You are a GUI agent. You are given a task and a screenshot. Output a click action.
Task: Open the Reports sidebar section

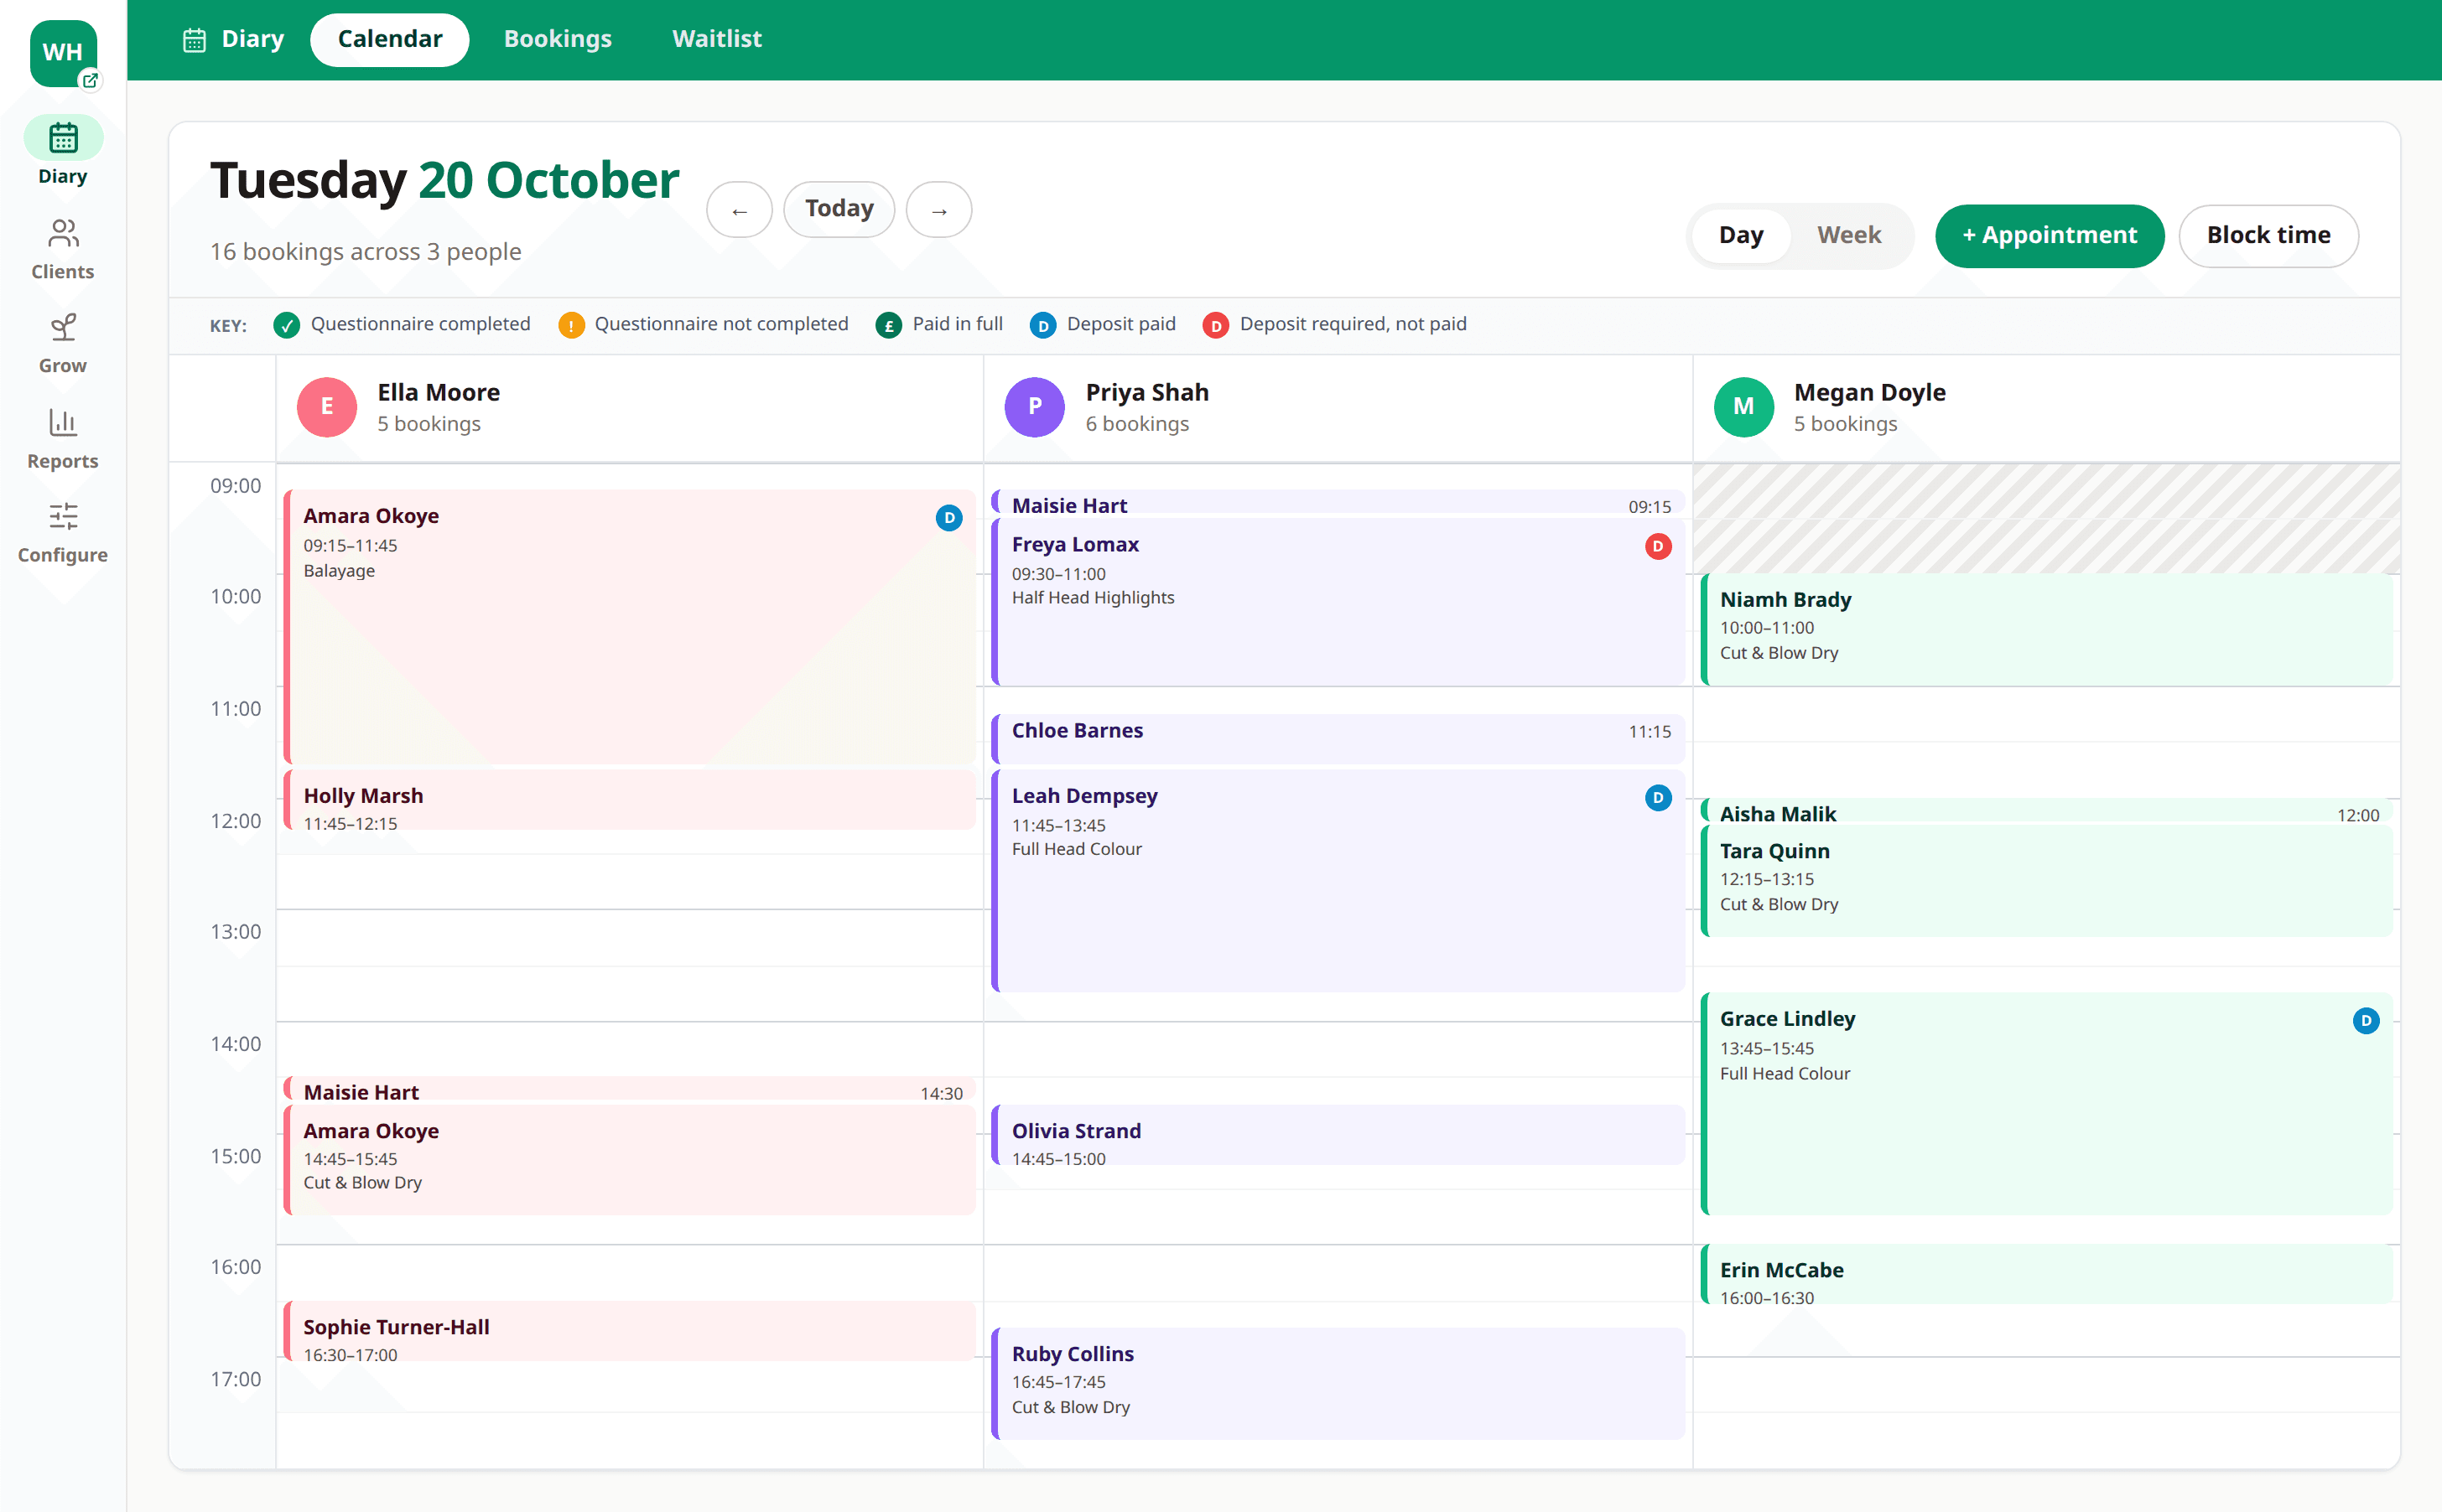pos(63,439)
